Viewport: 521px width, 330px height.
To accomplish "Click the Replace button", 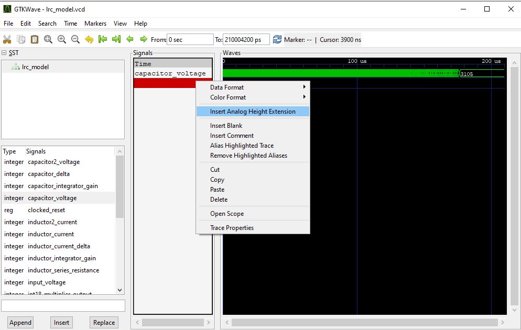I will click(x=104, y=322).
